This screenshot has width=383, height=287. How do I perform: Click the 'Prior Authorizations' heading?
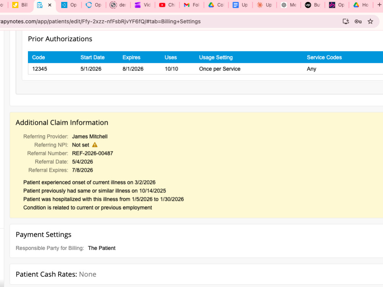pyautogui.click(x=60, y=39)
